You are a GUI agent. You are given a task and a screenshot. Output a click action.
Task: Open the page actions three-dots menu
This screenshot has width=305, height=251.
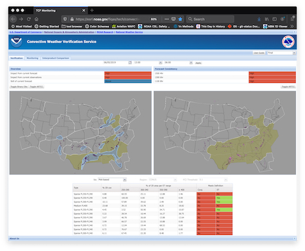[166, 19]
